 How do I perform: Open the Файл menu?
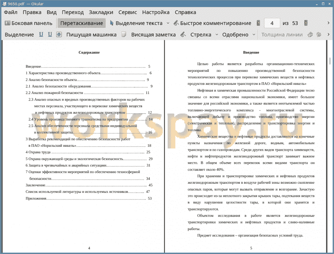point(11,12)
